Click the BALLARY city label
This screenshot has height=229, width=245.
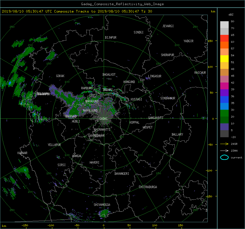(x=177, y=135)
